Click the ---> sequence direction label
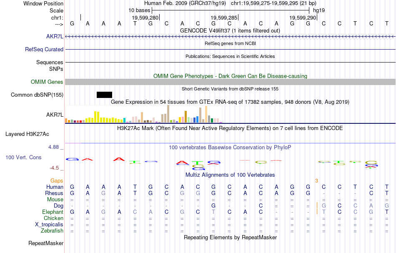Image resolution: width=396 pixels, height=253 pixels. [59, 24]
